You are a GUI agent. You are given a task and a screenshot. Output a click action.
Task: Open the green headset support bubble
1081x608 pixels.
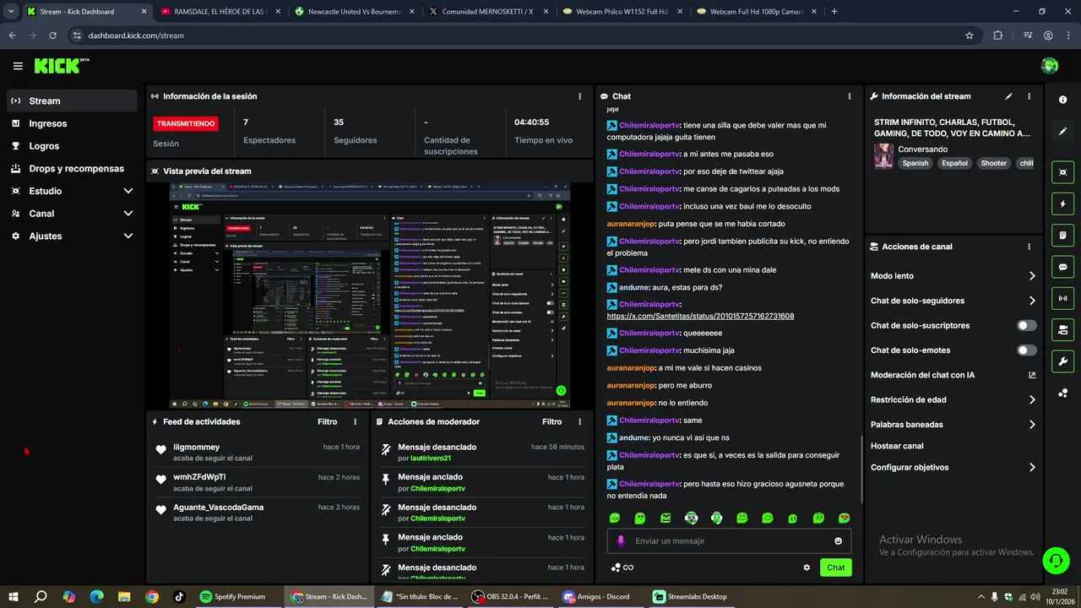(1055, 560)
